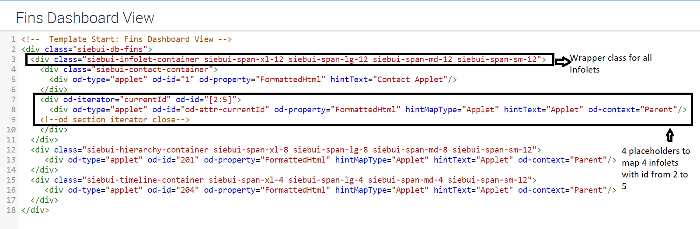Screen dimensions: 700x229
Task: Click line number 7 in gutter
Action: (14, 100)
